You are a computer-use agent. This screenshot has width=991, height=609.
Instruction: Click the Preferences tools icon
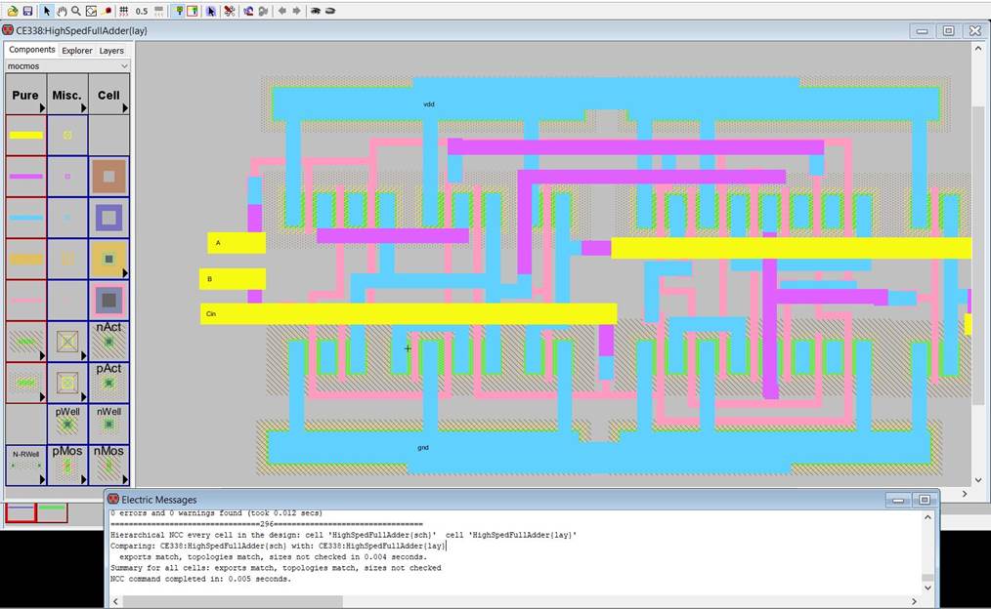tap(229, 11)
